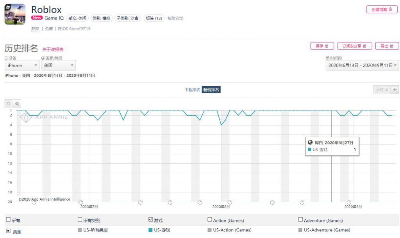Click the 免费 price label
400x238 pixels.
49,29
